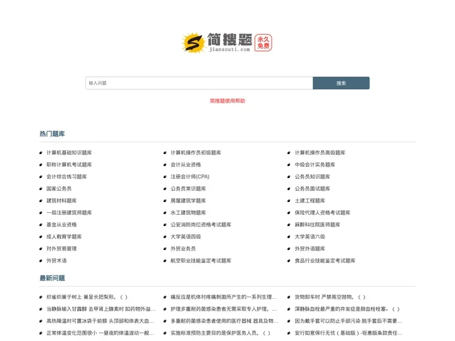Image resolution: width=455 pixels, height=341 pixels.
Task: Open question 因为戴手套可以防止手部污染
Action: (x=348, y=321)
